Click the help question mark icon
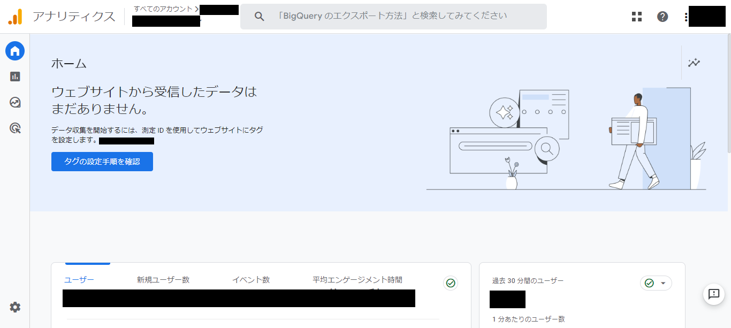The width and height of the screenshot is (731, 328). click(663, 17)
